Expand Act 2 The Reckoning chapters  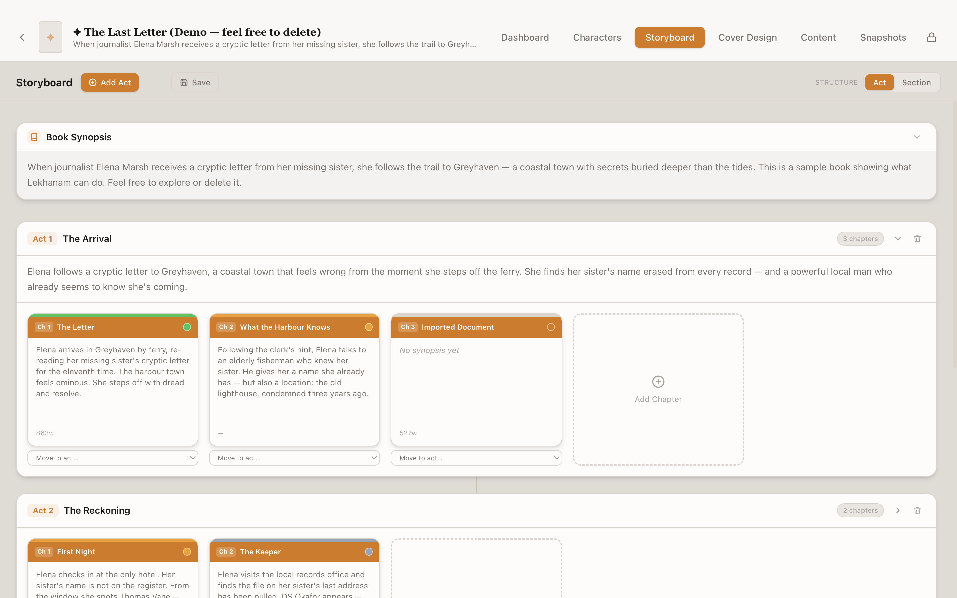pyautogui.click(x=897, y=510)
